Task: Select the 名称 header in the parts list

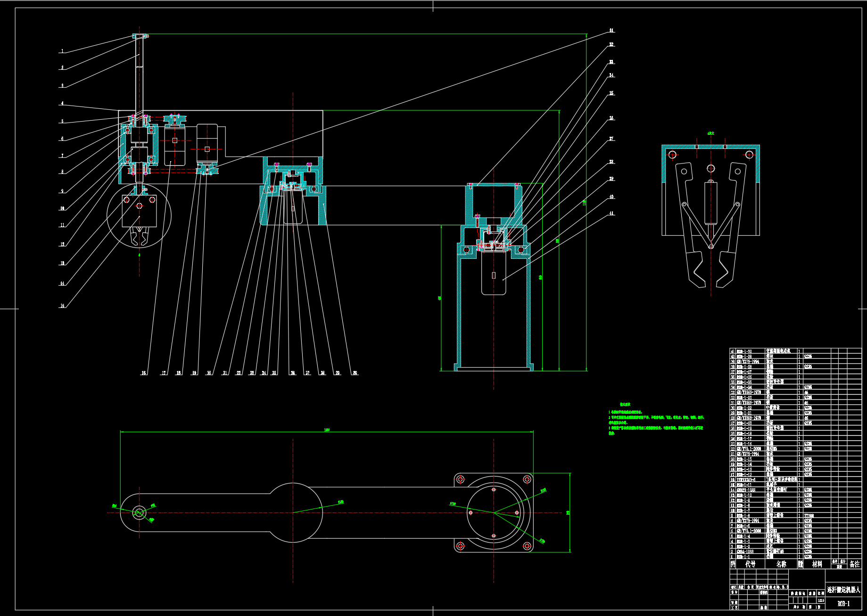Action: point(781,564)
